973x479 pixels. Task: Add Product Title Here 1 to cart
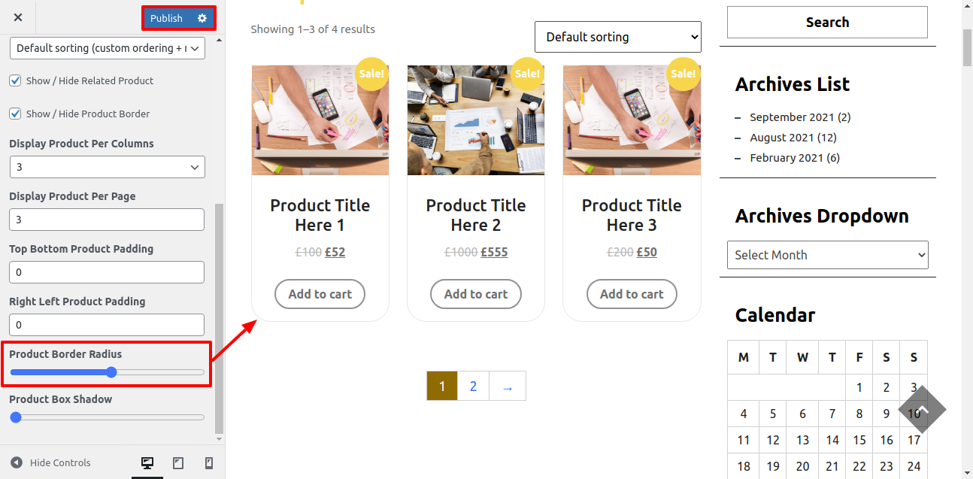pyautogui.click(x=320, y=294)
